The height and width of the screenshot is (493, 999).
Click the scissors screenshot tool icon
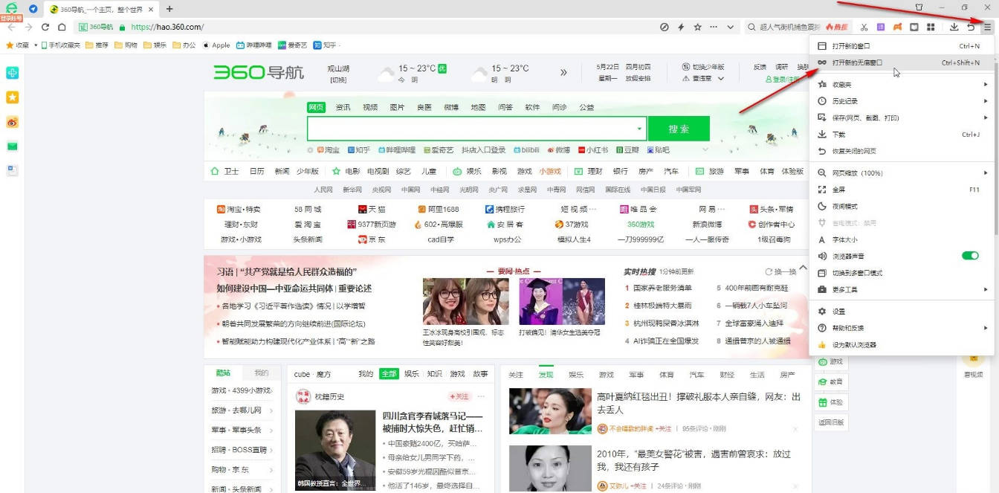point(864,28)
